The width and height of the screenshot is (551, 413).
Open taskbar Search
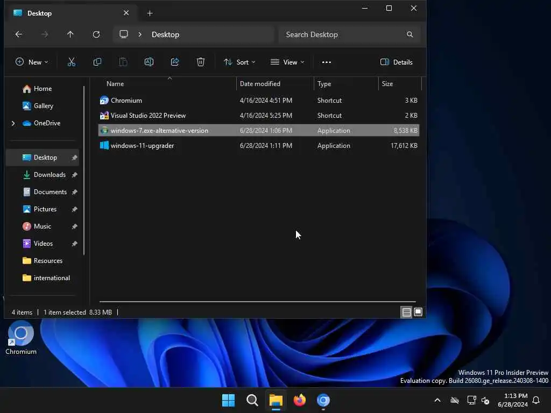252,400
